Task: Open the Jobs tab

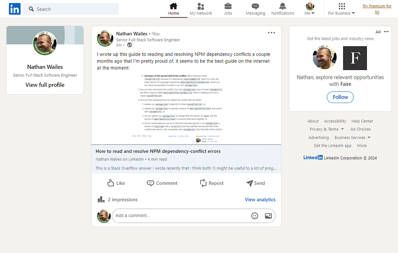Action: [x=228, y=9]
